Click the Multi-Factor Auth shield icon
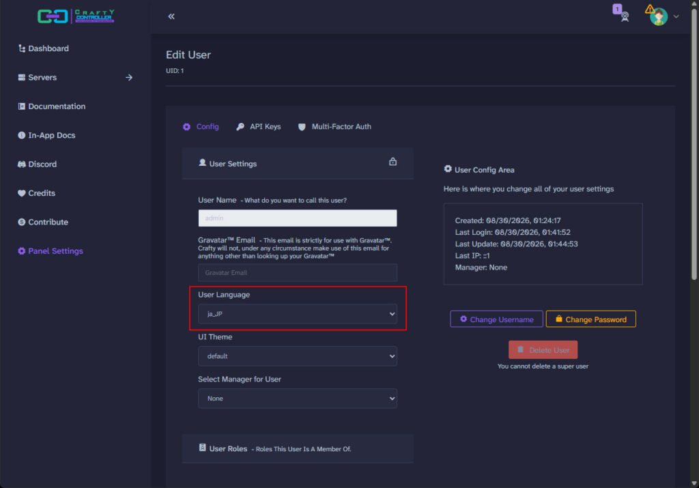Viewport: 699px width, 488px height. pyautogui.click(x=302, y=127)
